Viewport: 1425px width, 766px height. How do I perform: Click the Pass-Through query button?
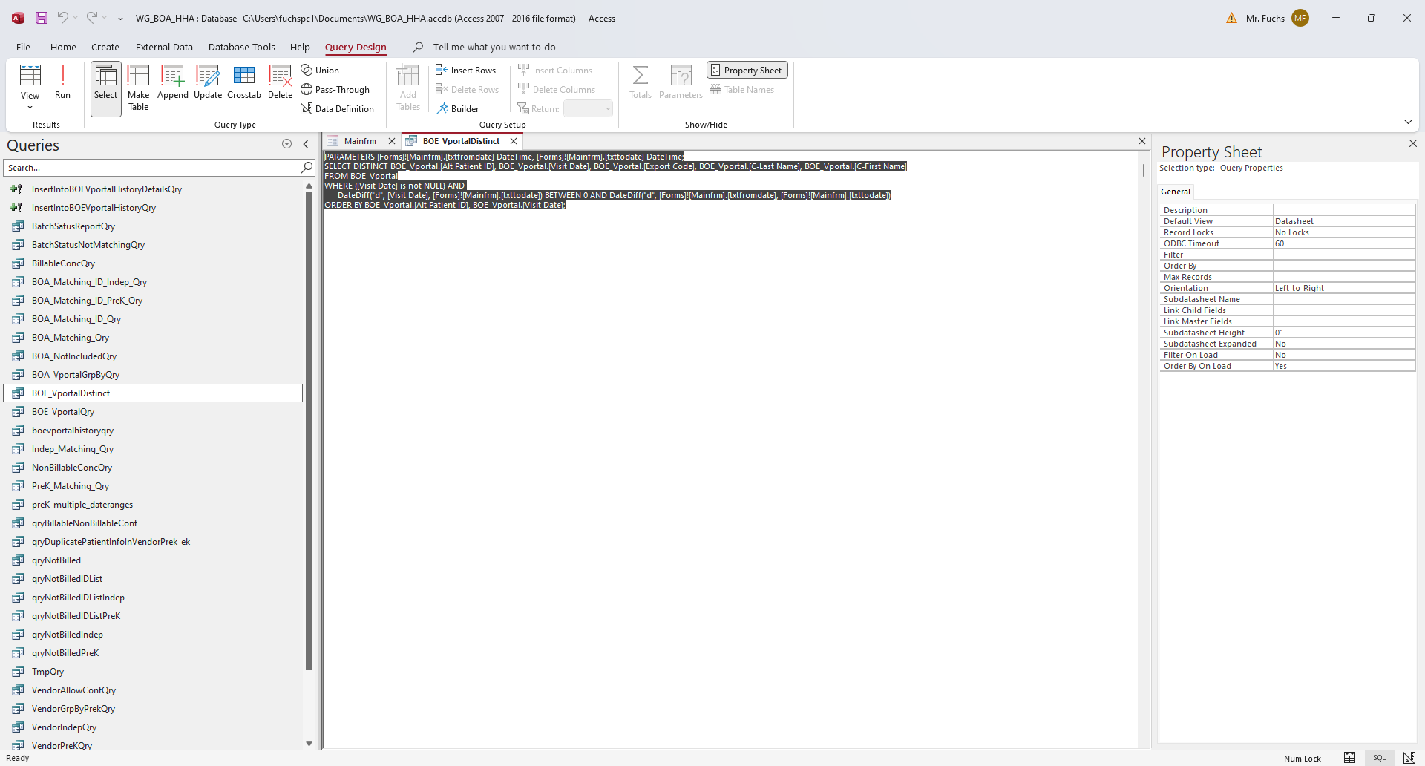pyautogui.click(x=335, y=89)
